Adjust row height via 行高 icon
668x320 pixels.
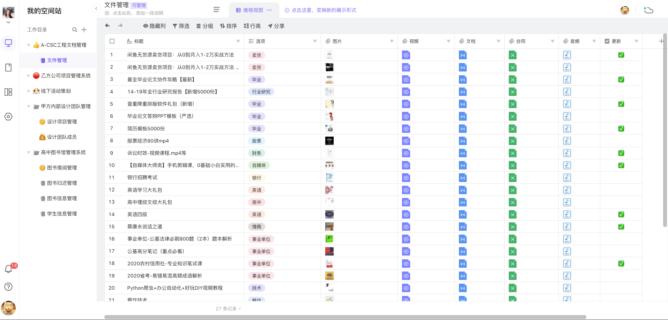252,26
